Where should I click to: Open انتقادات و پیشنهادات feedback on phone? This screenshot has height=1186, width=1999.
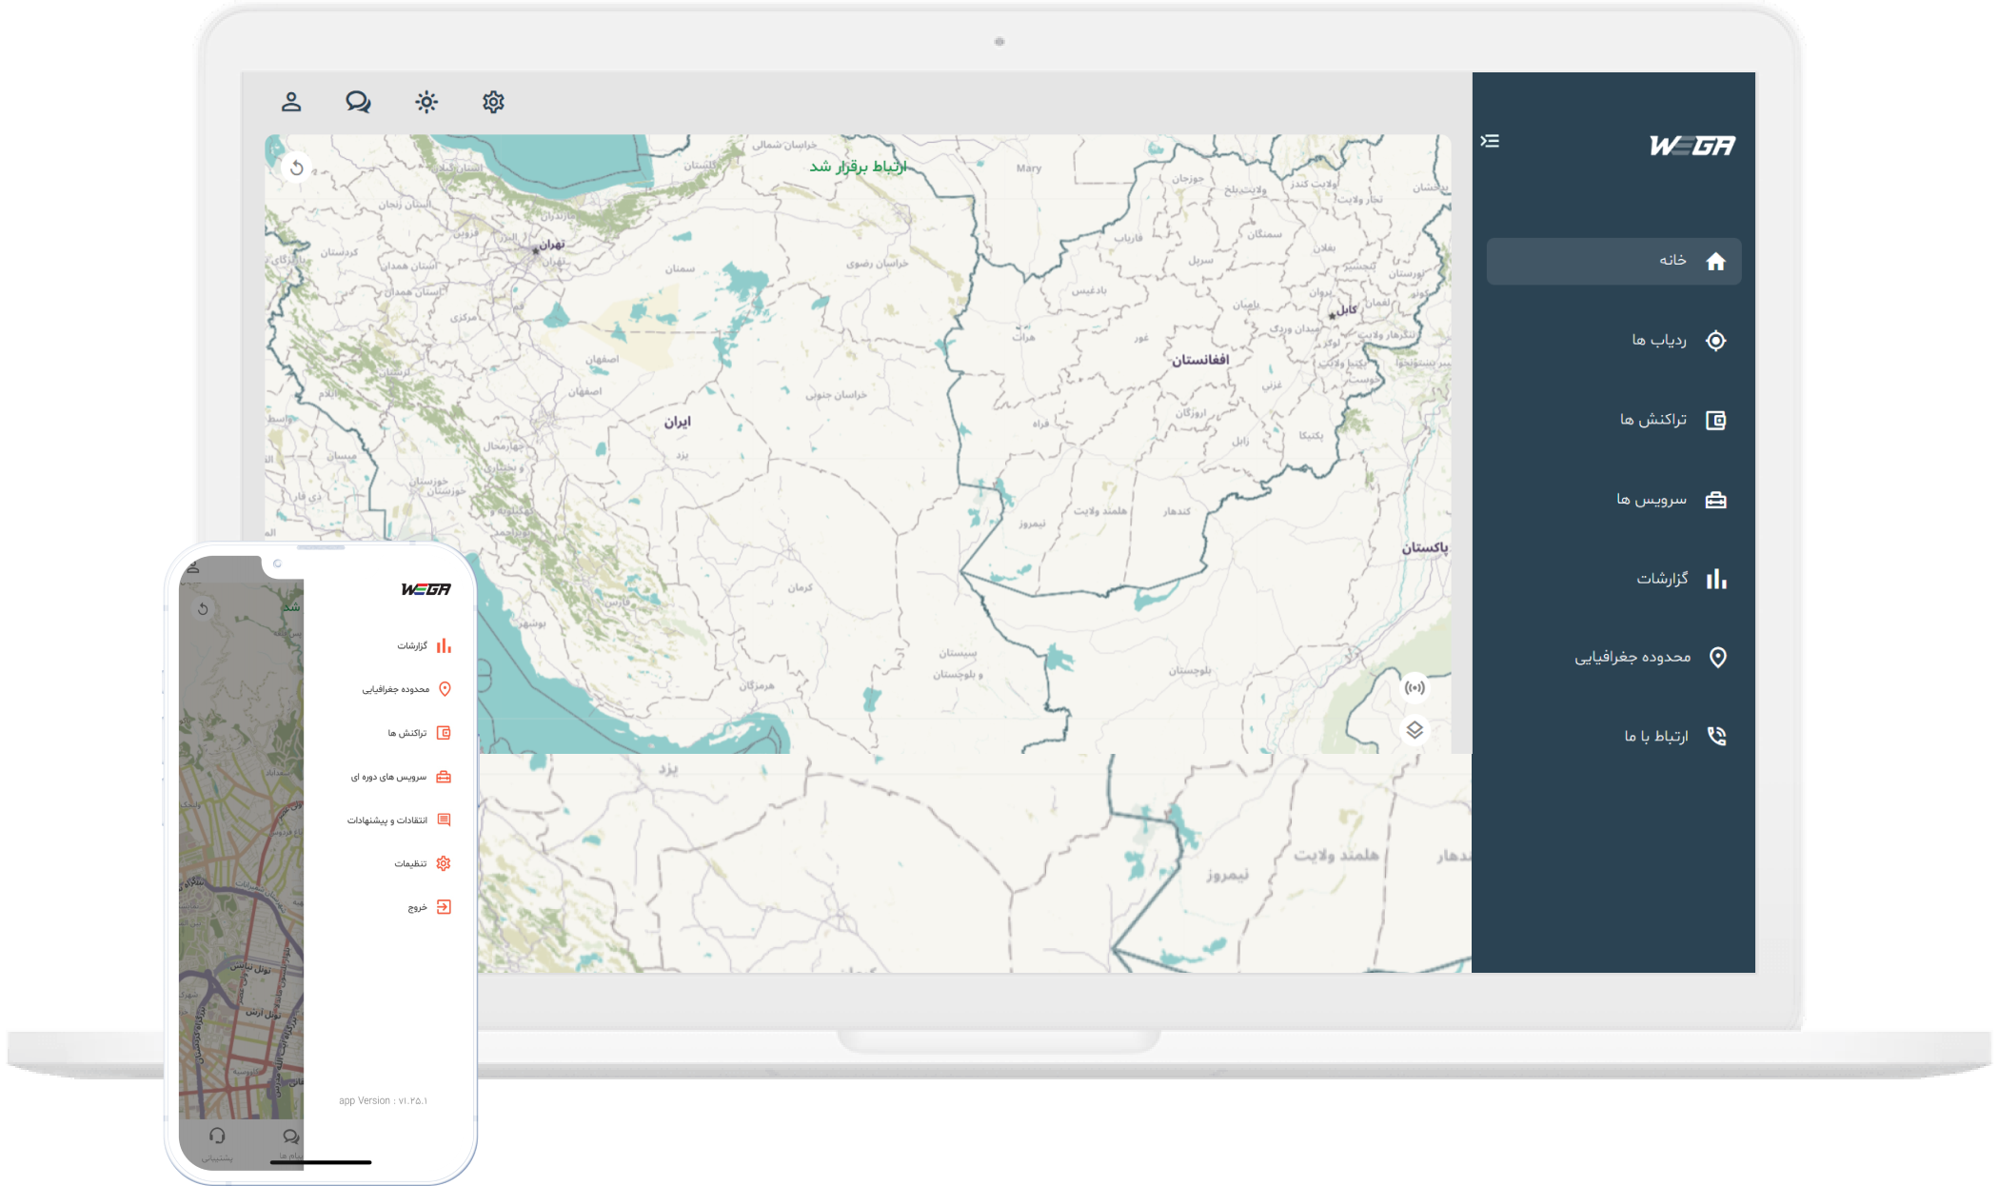(x=387, y=820)
